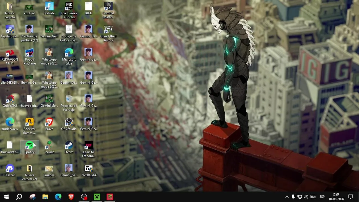Select the Poppy Playtime shortcut
This screenshot has width=359, height=202.
(x=29, y=56)
